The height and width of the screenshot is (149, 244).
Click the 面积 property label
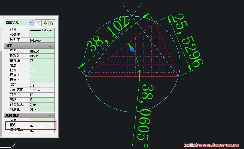point(13,125)
